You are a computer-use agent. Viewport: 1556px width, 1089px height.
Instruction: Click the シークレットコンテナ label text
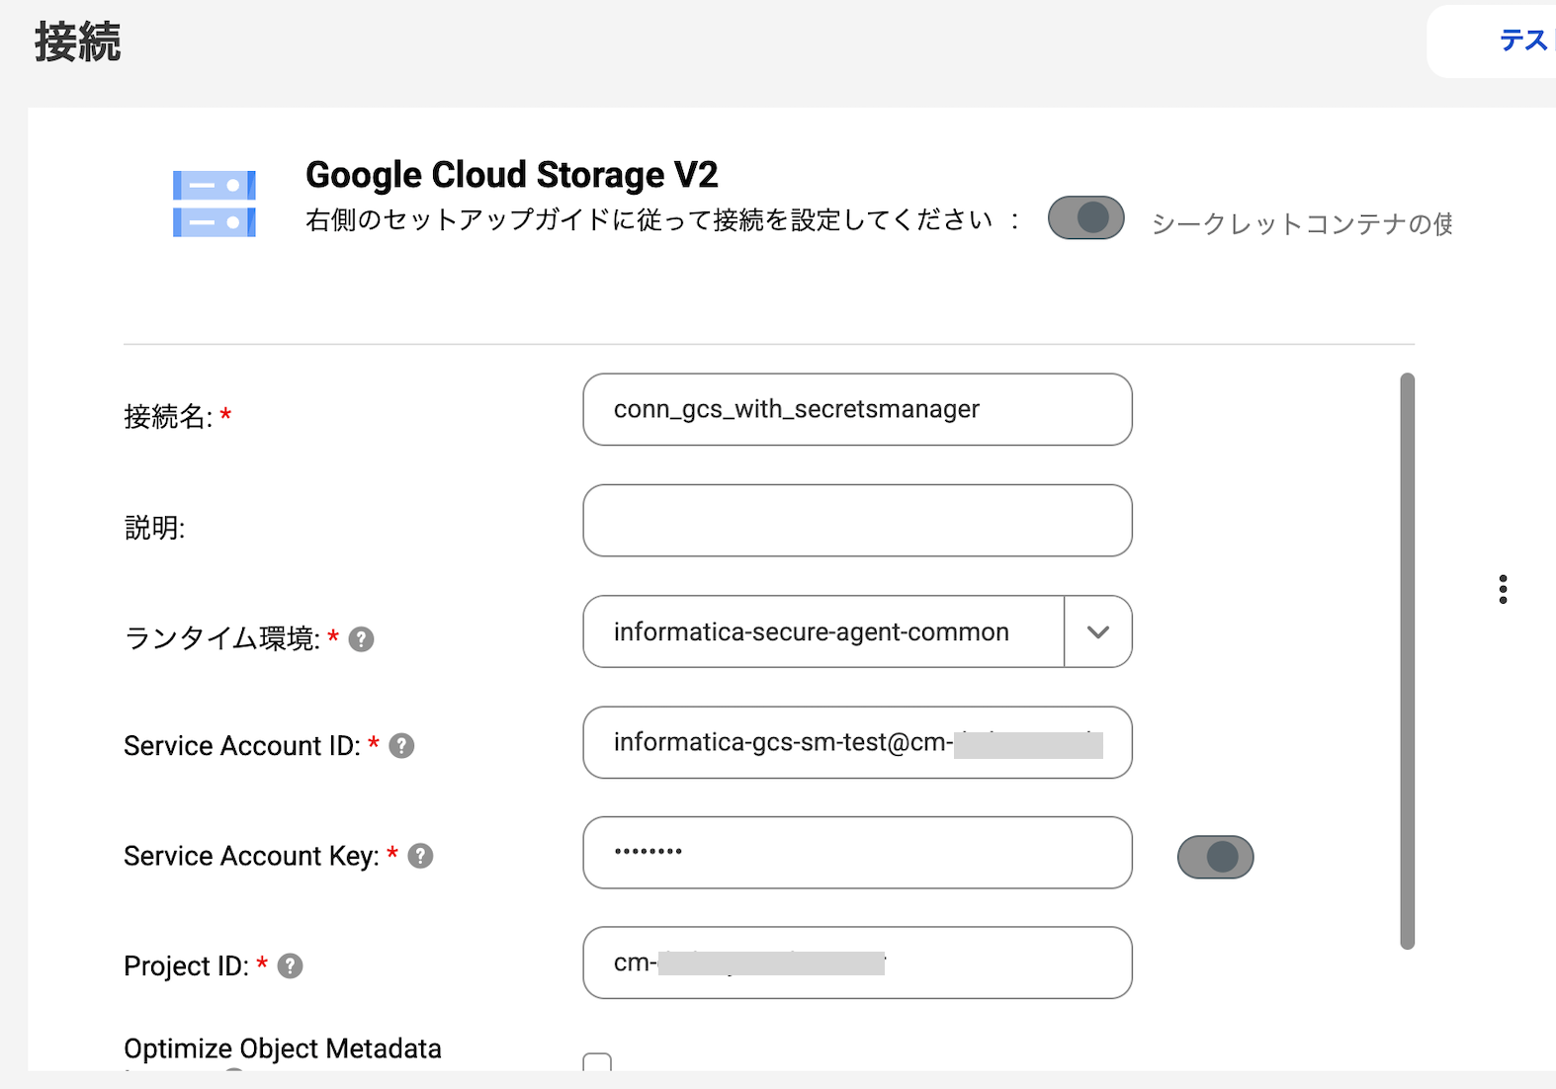pyautogui.click(x=1301, y=224)
